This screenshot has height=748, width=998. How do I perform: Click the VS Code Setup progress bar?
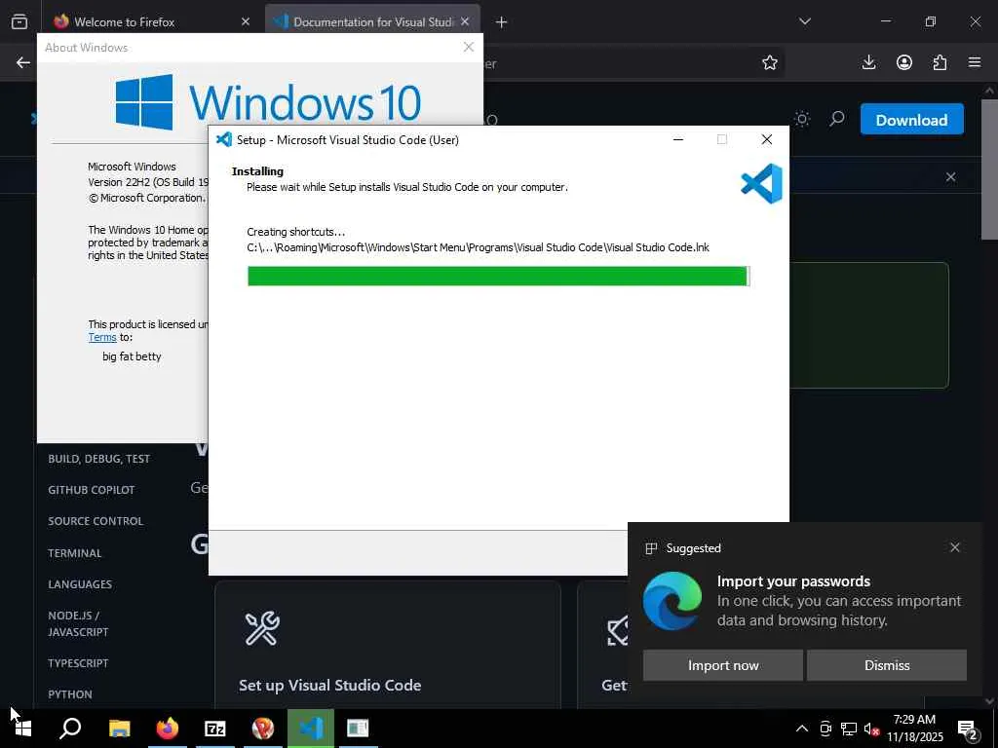pos(498,276)
